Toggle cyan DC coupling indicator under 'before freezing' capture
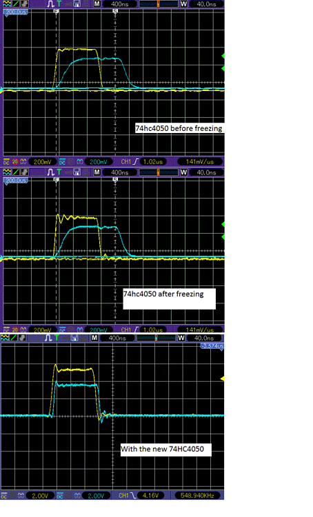This screenshot has height=517, width=313. point(62,162)
